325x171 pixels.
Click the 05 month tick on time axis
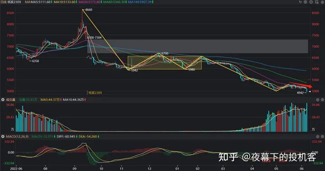coord(276,169)
